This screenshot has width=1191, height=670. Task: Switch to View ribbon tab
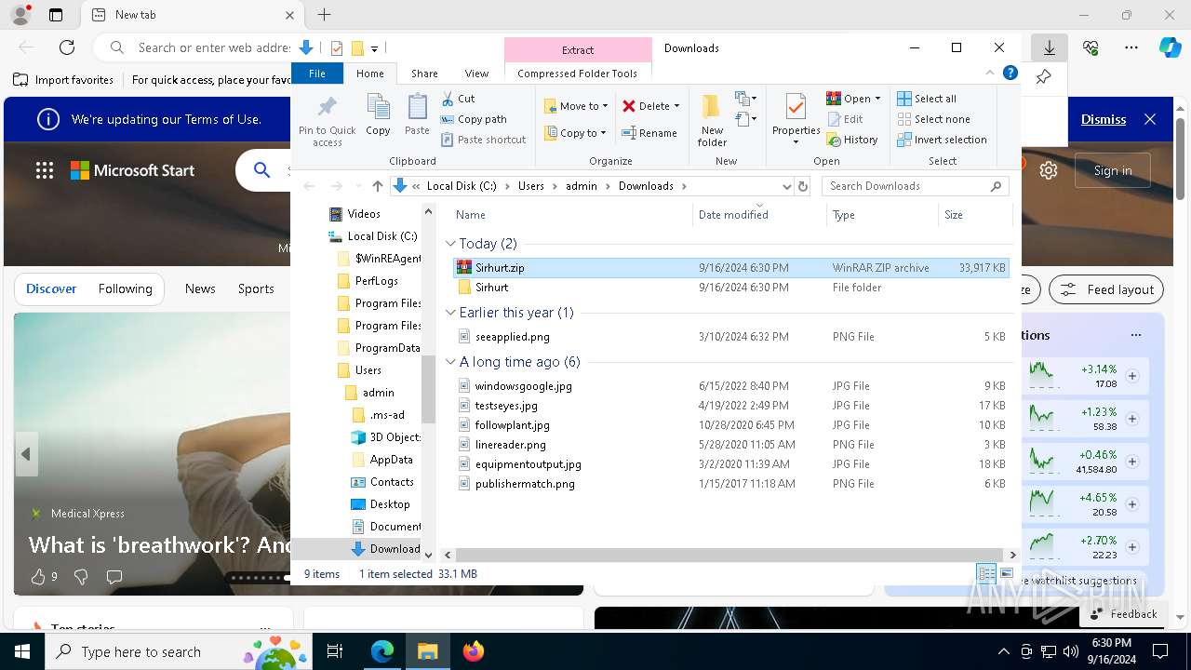tap(476, 74)
